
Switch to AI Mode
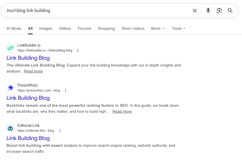[x=14, y=28]
